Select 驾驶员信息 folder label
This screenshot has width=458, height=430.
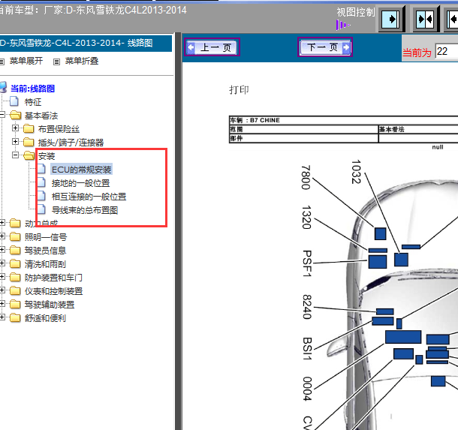click(45, 251)
